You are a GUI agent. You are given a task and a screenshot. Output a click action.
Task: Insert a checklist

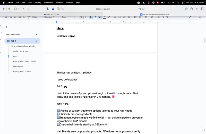pos(140,17)
